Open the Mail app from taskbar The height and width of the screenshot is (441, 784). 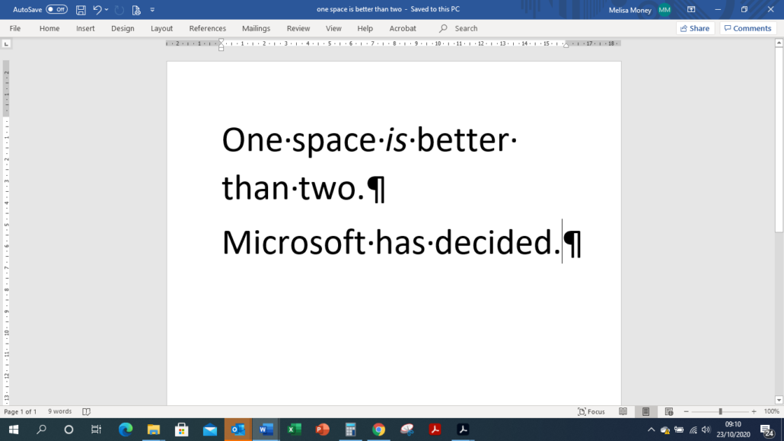tap(210, 430)
